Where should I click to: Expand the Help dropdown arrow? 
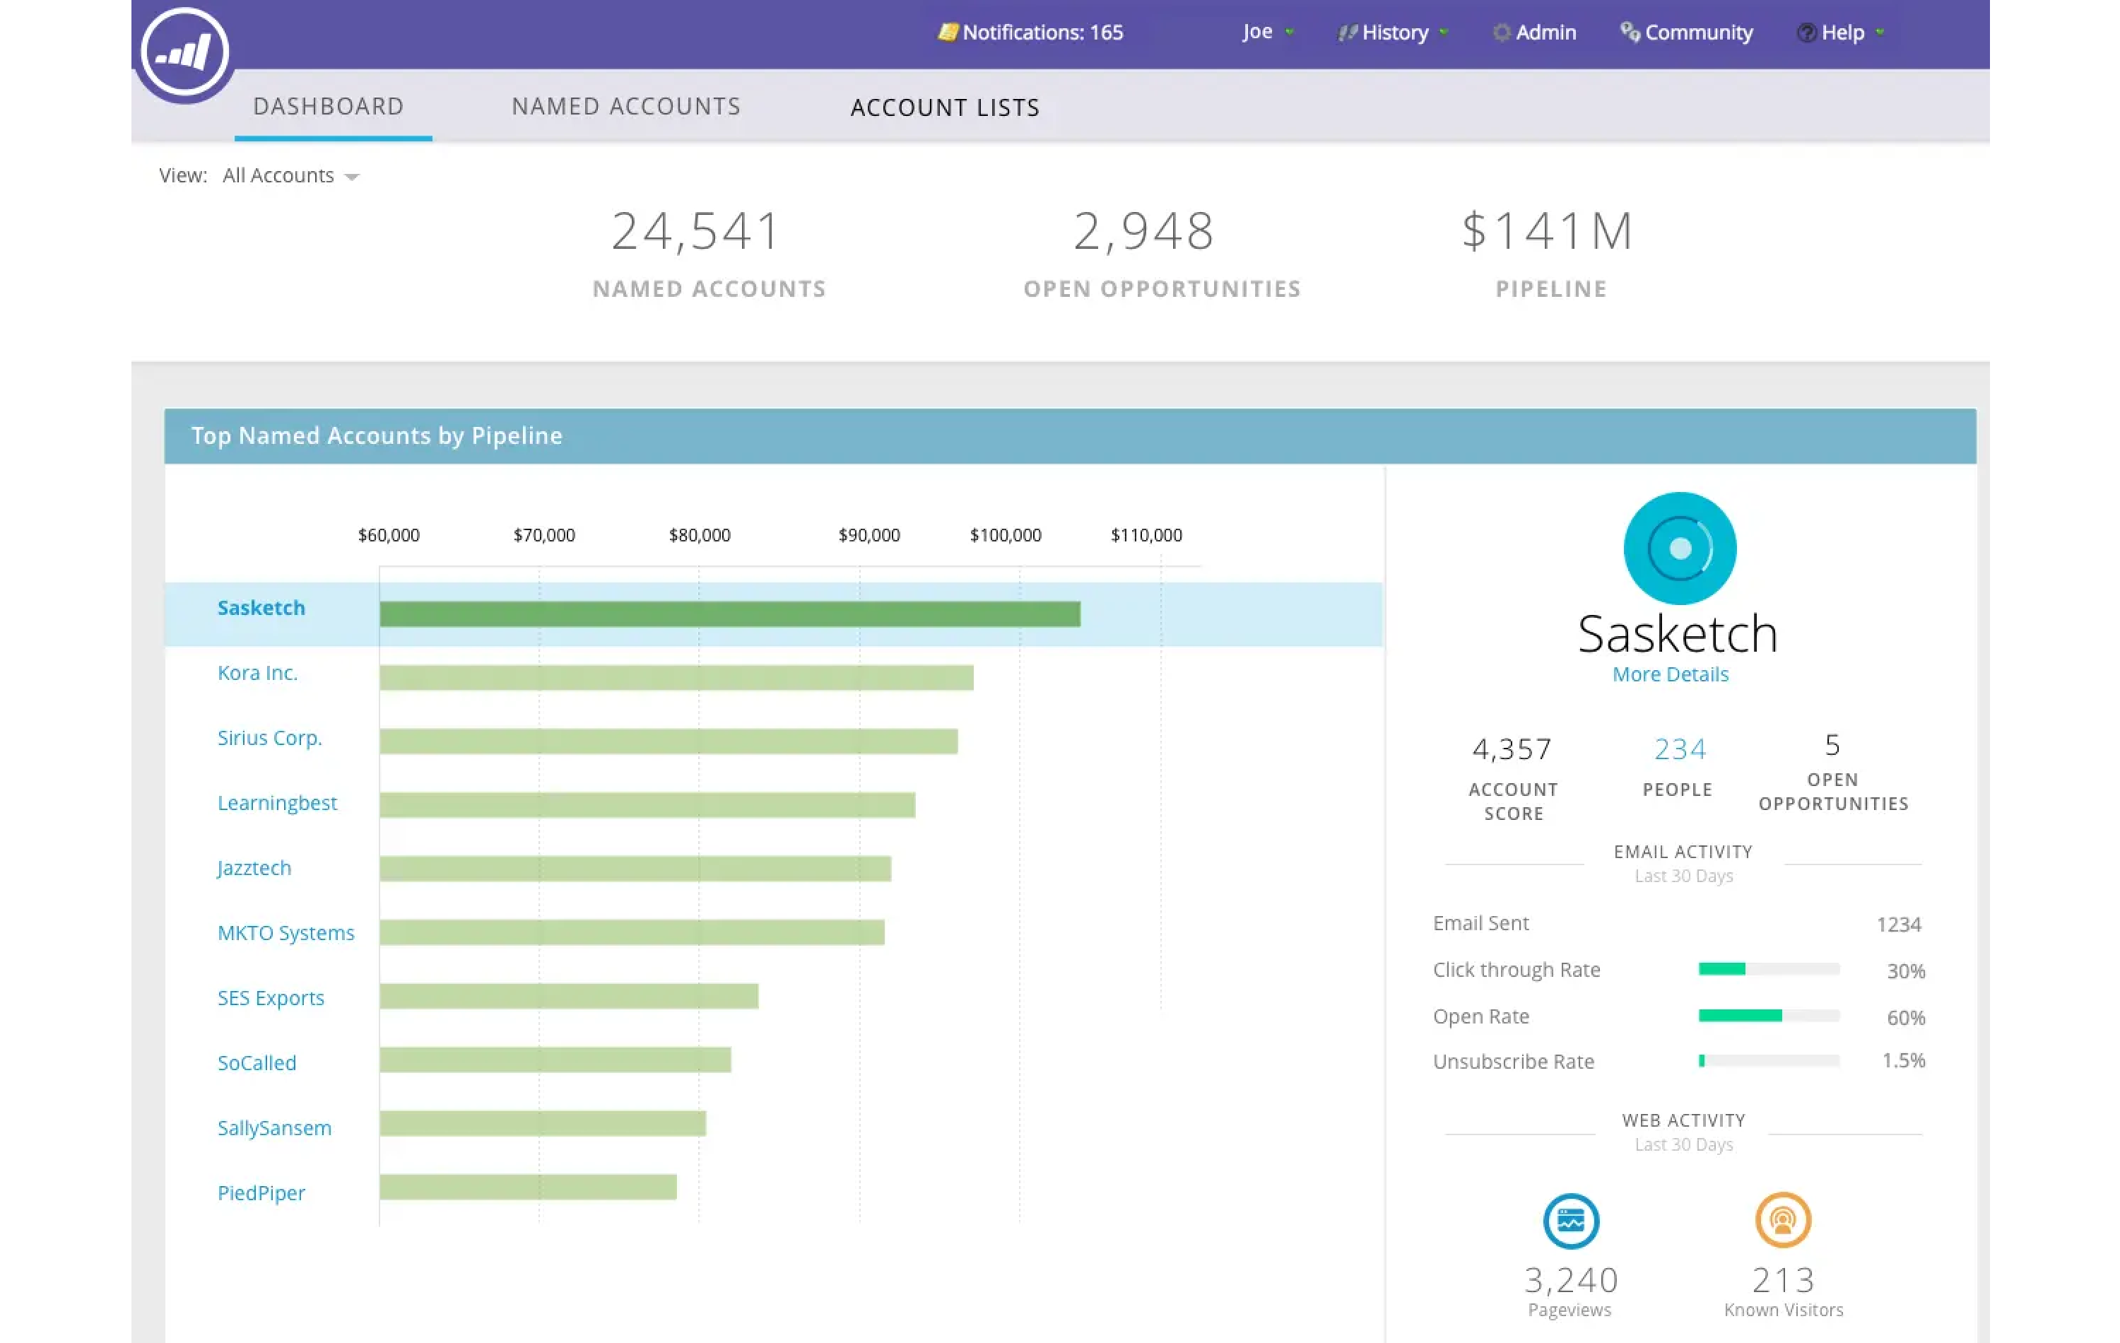(x=1880, y=33)
